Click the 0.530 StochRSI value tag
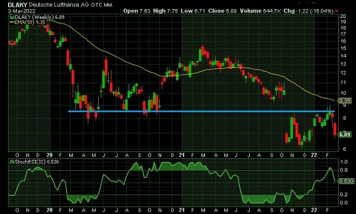 point(346,181)
